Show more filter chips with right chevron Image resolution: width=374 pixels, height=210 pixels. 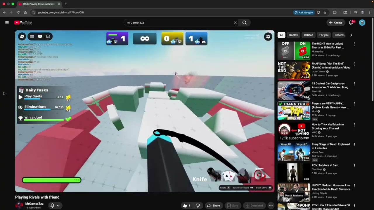[x=351, y=35]
